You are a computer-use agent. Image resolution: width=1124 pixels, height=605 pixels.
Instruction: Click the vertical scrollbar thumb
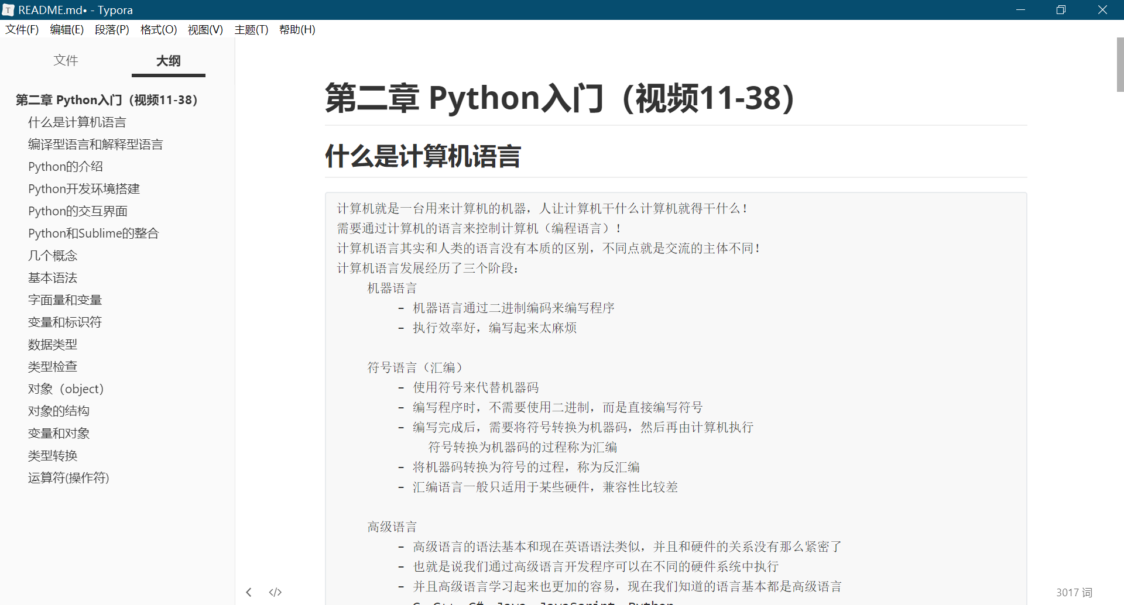coord(1120,64)
